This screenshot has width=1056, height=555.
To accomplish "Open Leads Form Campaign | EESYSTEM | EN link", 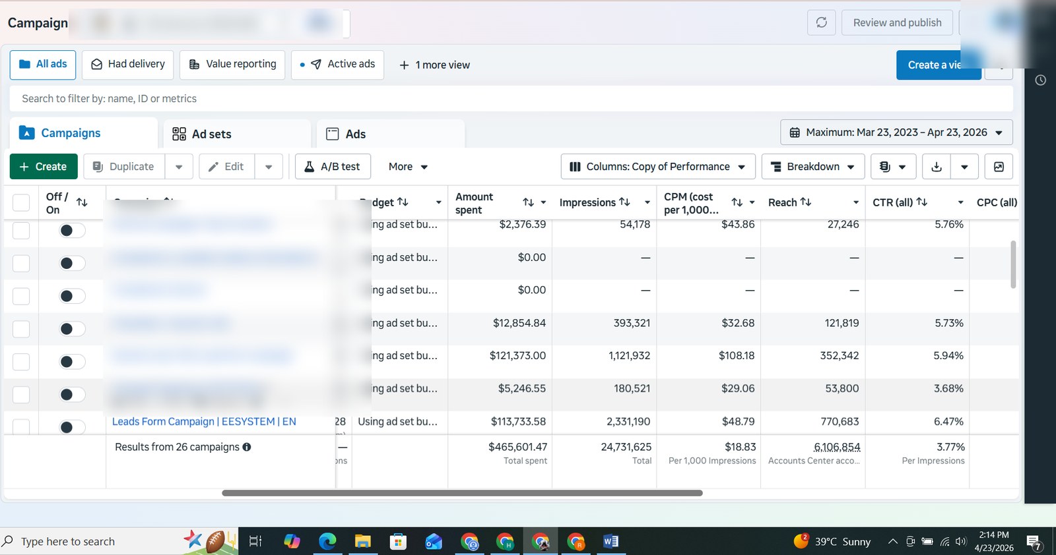I will point(204,422).
